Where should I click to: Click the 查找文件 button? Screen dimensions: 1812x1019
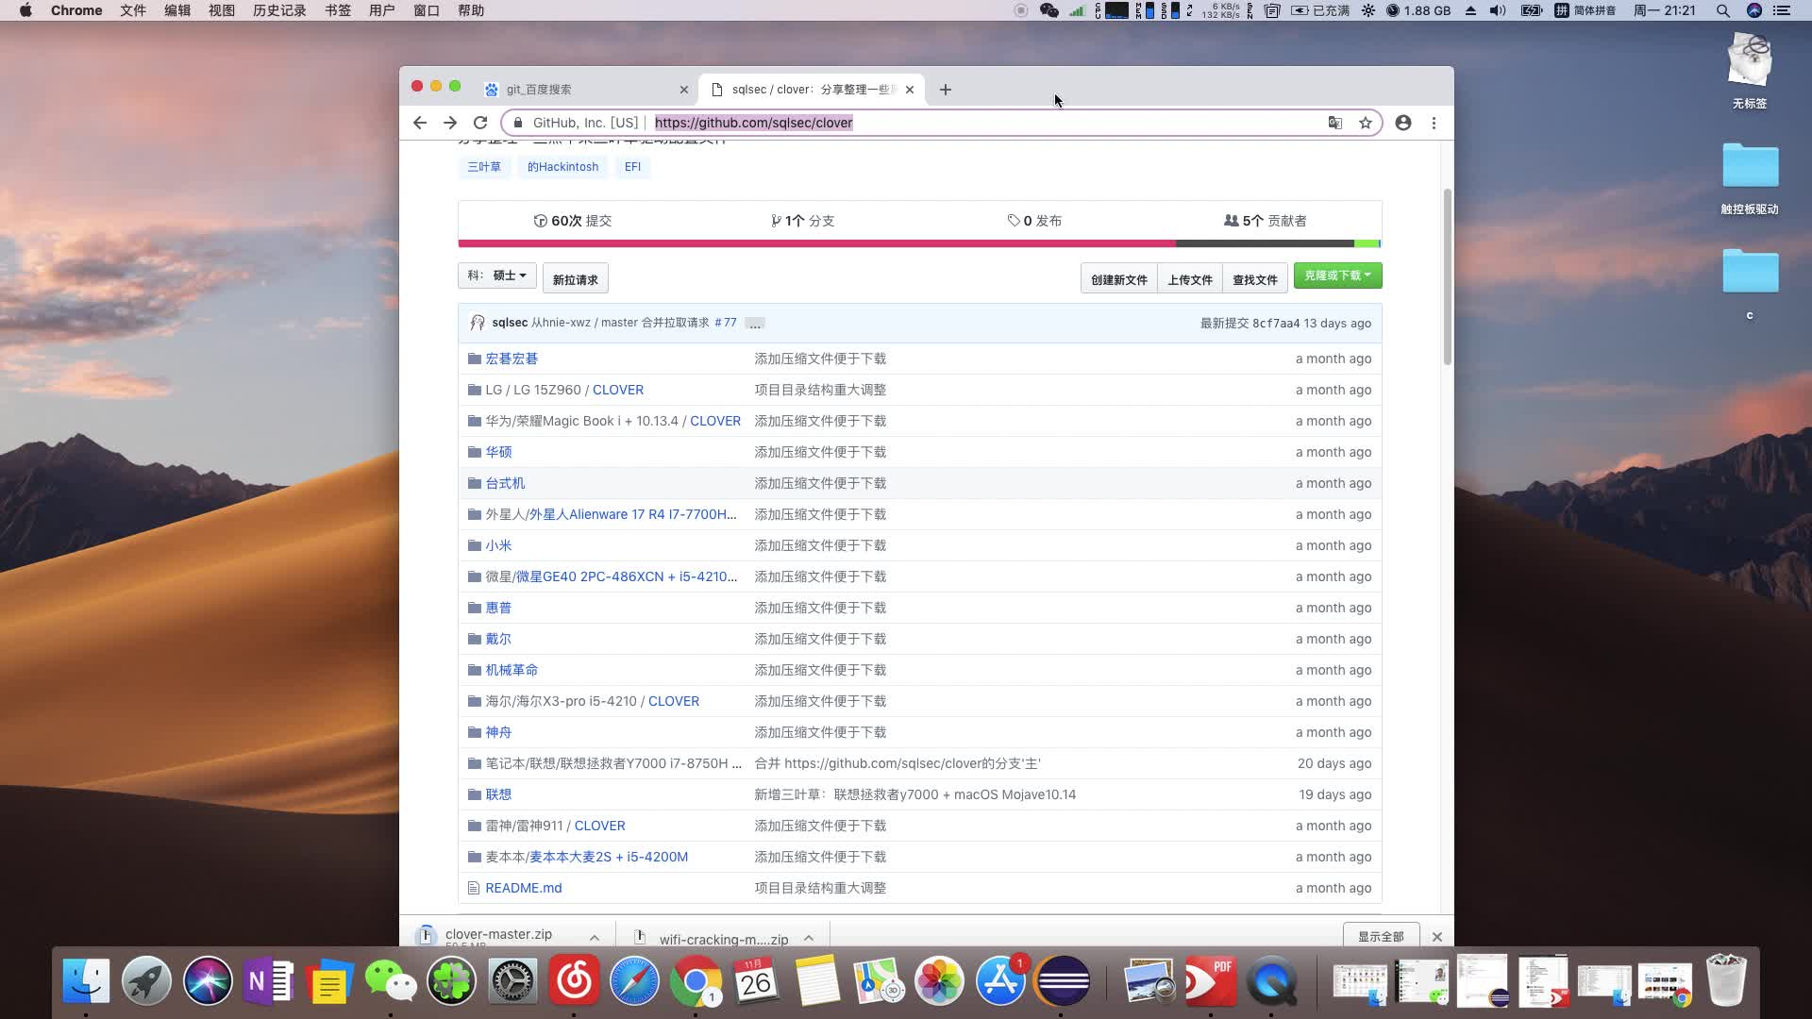click(1254, 278)
